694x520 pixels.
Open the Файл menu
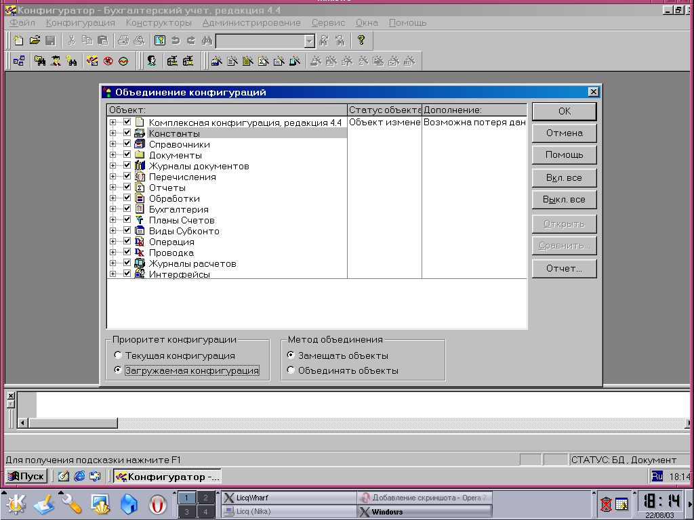pyautogui.click(x=22, y=22)
